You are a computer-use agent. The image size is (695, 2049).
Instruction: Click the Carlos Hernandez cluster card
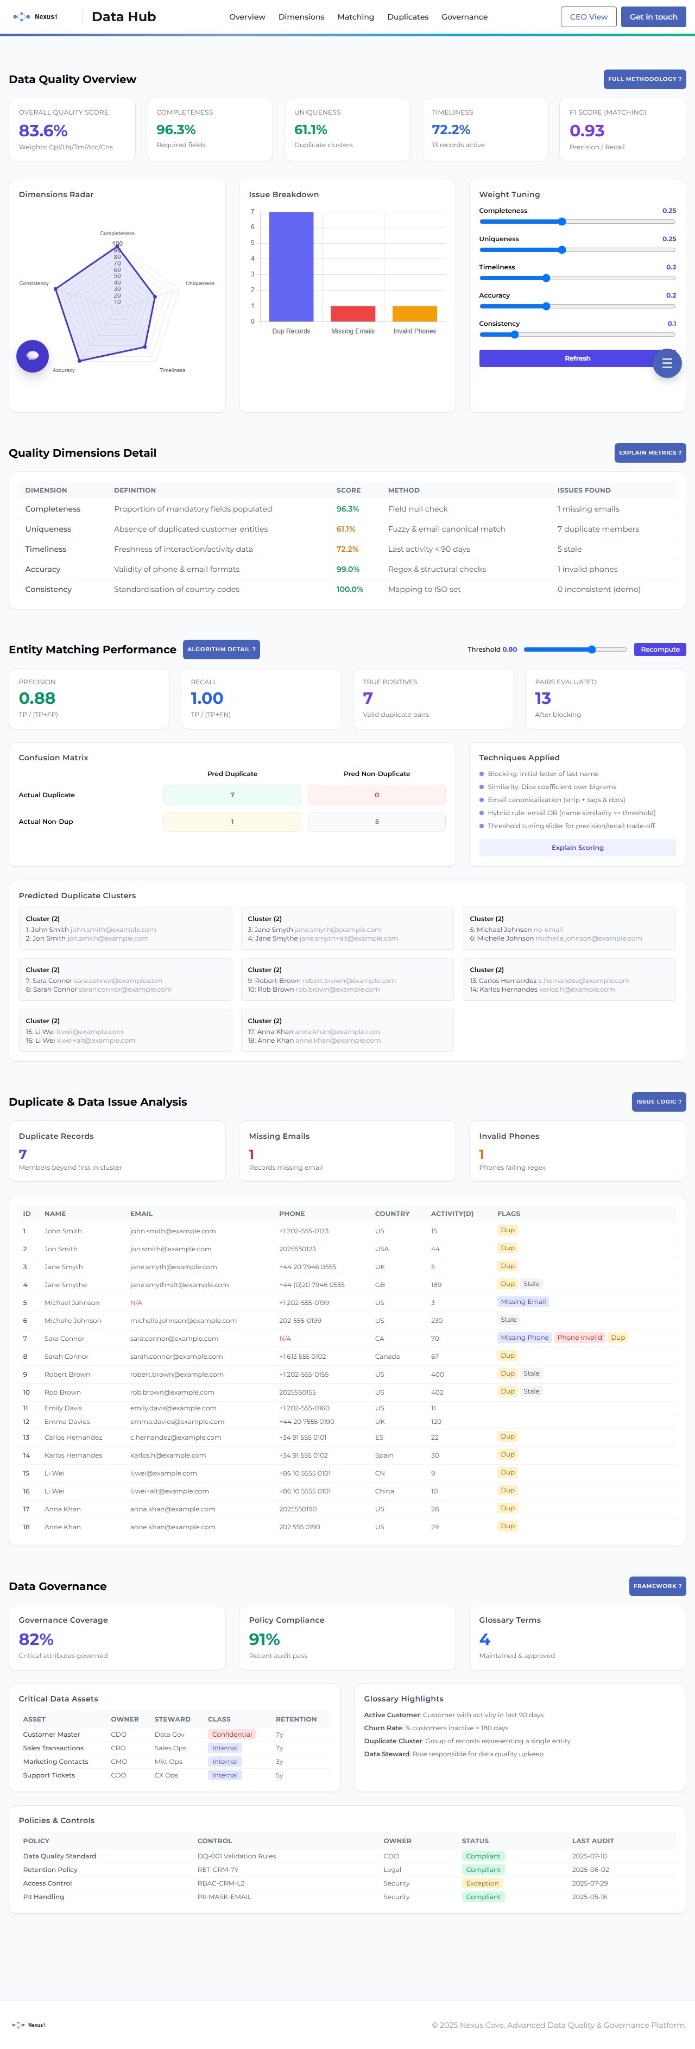570,980
